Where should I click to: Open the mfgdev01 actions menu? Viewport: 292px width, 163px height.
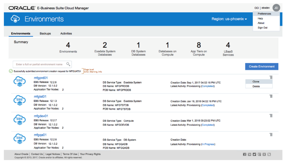271,116
